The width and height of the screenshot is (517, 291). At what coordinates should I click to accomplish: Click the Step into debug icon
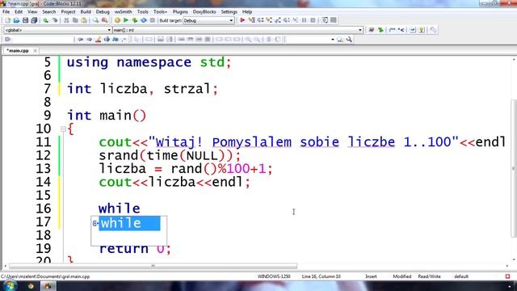(x=269, y=20)
